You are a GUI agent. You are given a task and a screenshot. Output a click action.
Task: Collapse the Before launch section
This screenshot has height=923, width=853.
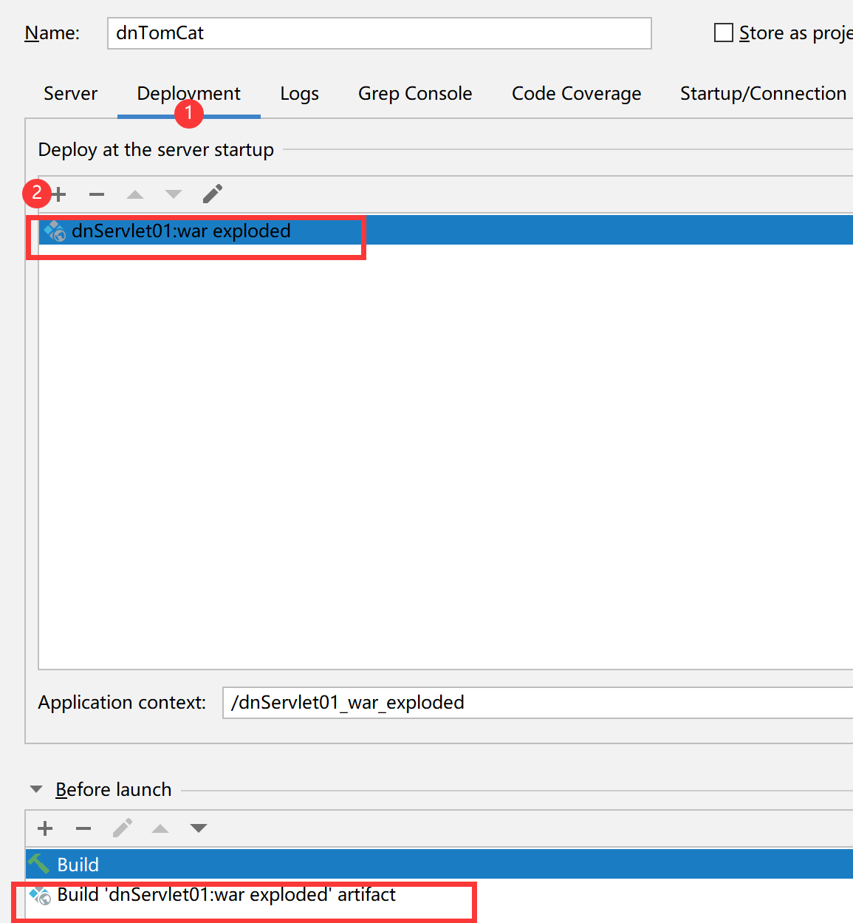point(35,789)
